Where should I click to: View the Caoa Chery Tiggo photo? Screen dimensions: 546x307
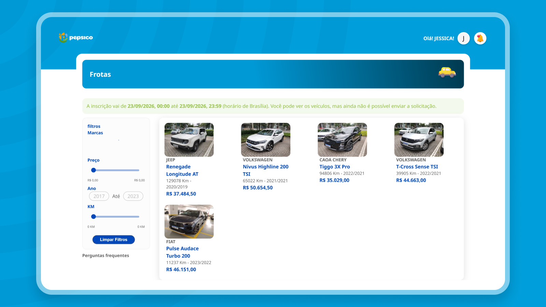(x=342, y=140)
